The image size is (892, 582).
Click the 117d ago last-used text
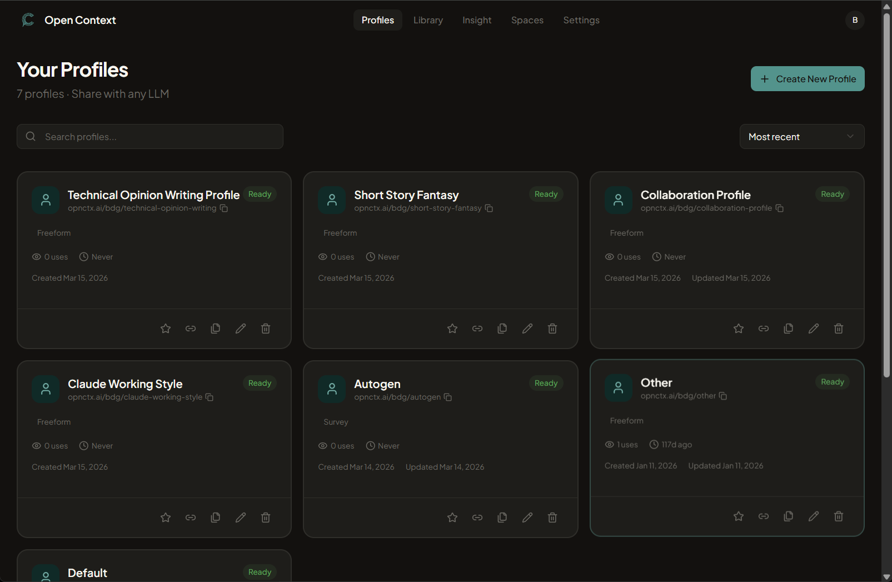(676, 445)
